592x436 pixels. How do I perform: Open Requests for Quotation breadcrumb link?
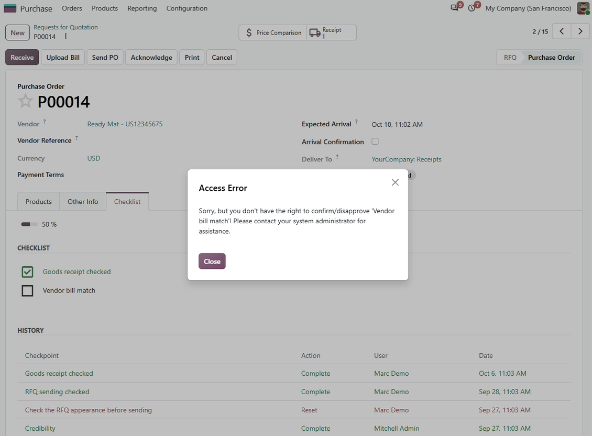coord(65,27)
